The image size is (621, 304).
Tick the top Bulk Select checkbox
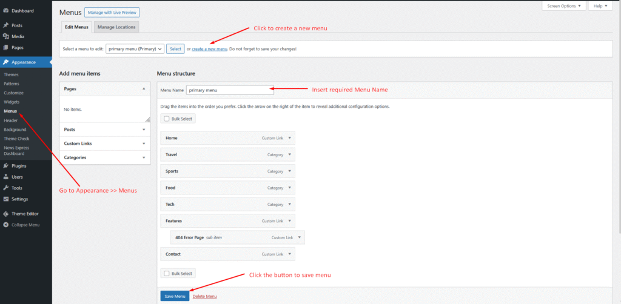point(167,119)
